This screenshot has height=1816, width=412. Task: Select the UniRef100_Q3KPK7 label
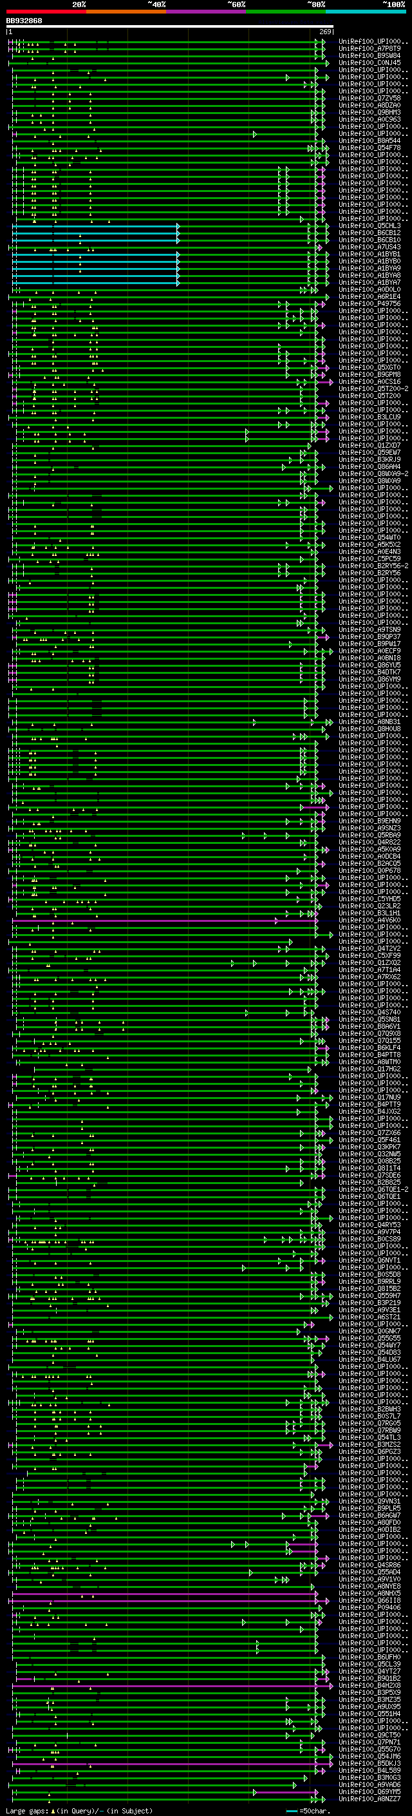point(370,1147)
